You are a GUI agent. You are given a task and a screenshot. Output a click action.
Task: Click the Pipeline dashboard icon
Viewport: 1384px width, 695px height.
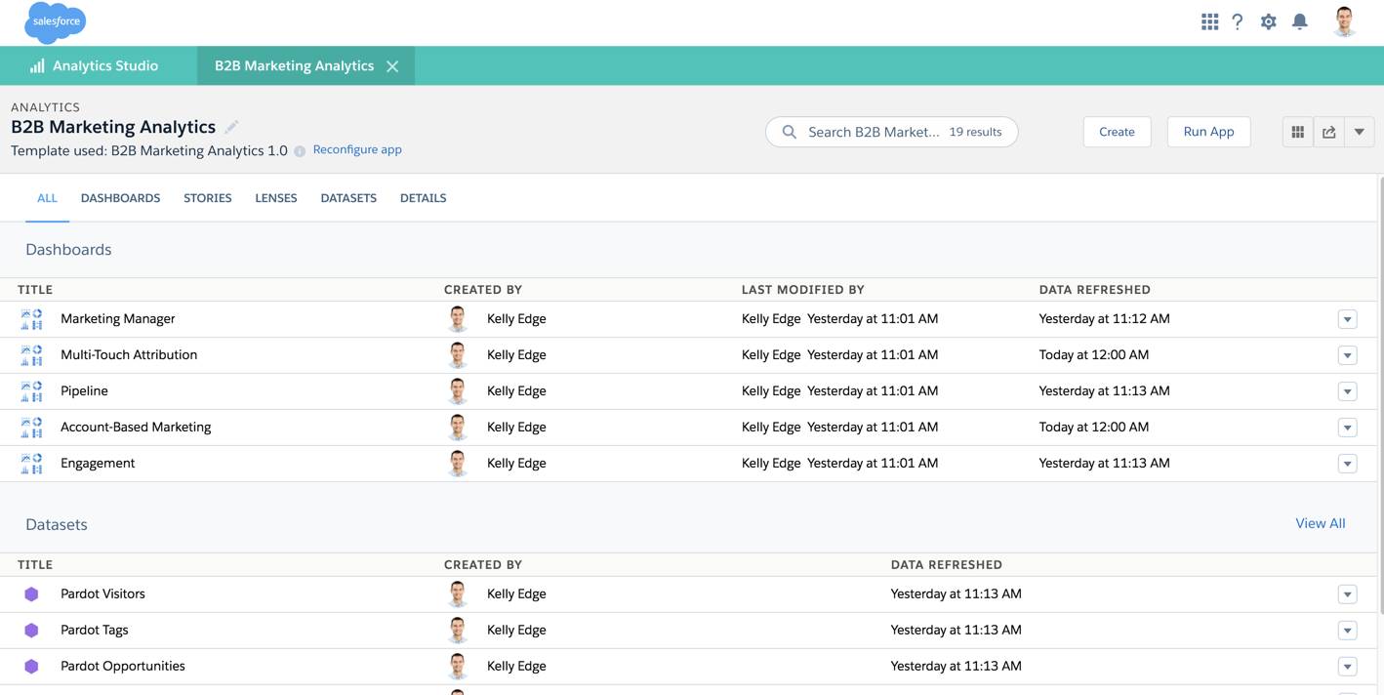point(31,391)
